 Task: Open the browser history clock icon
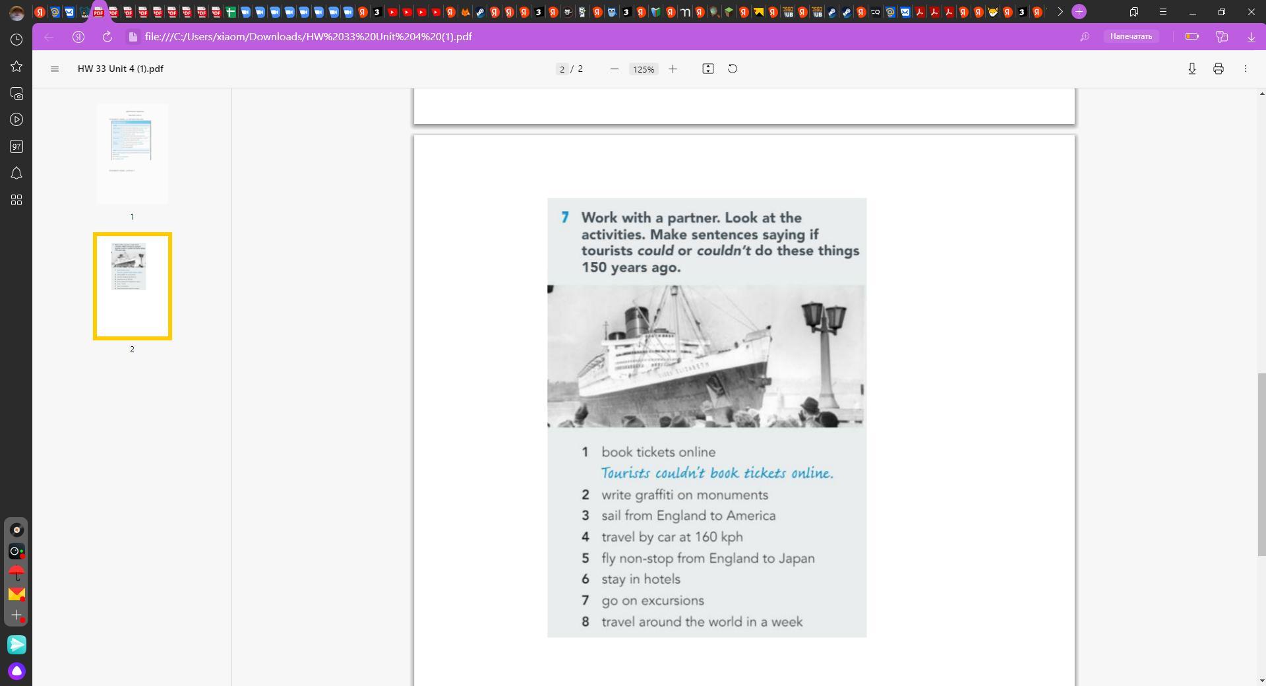16,40
